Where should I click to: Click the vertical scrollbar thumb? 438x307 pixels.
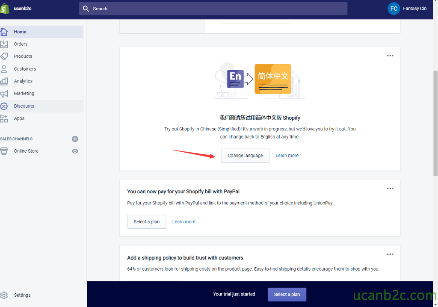[435, 123]
